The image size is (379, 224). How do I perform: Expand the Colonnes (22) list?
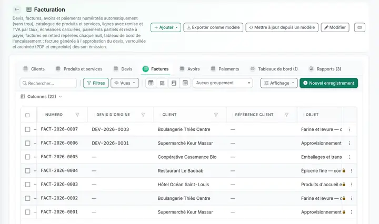click(x=42, y=97)
